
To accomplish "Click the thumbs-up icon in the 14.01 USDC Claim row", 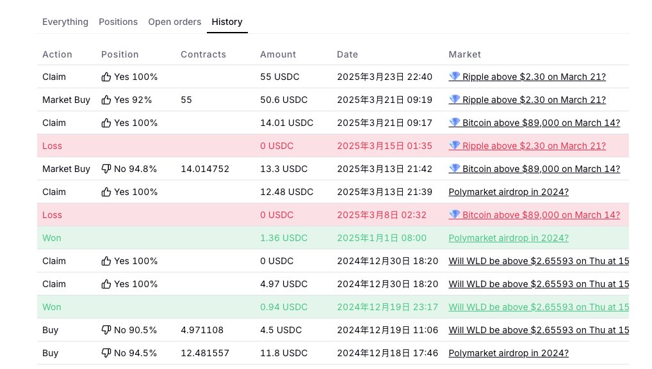I will pyautogui.click(x=106, y=123).
